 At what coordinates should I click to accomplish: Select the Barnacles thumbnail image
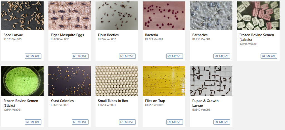coord(211,16)
